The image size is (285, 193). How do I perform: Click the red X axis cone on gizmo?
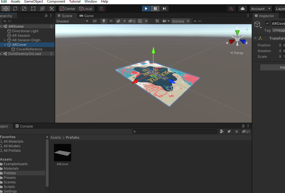[232, 42]
